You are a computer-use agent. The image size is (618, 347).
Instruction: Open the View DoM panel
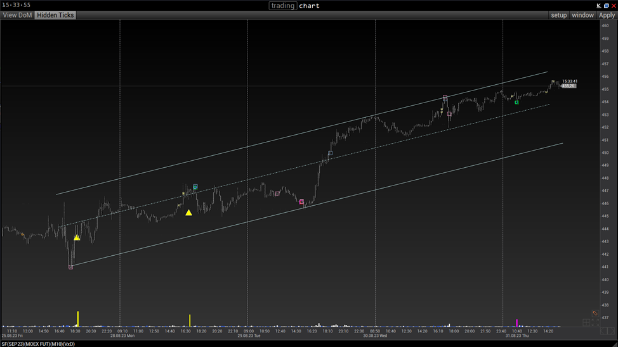(x=17, y=15)
